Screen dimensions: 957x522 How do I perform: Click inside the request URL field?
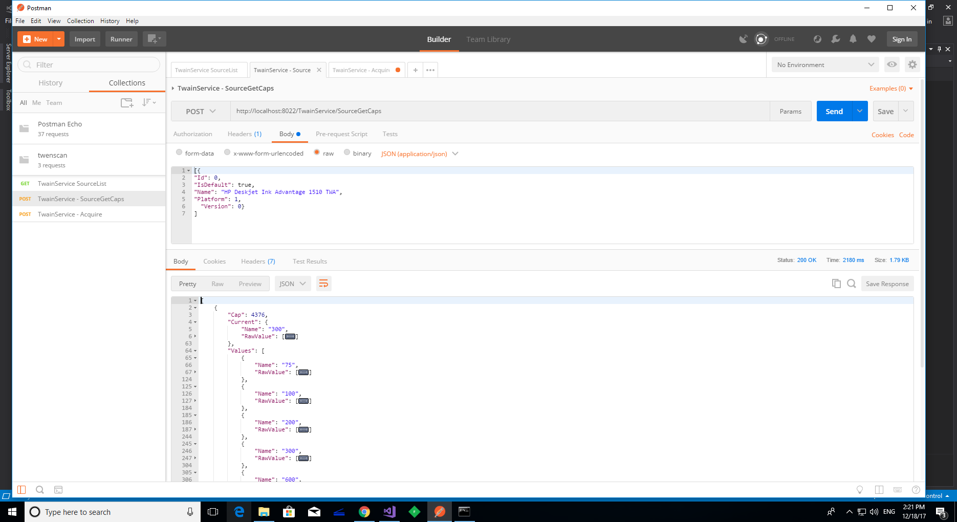pyautogui.click(x=461, y=111)
